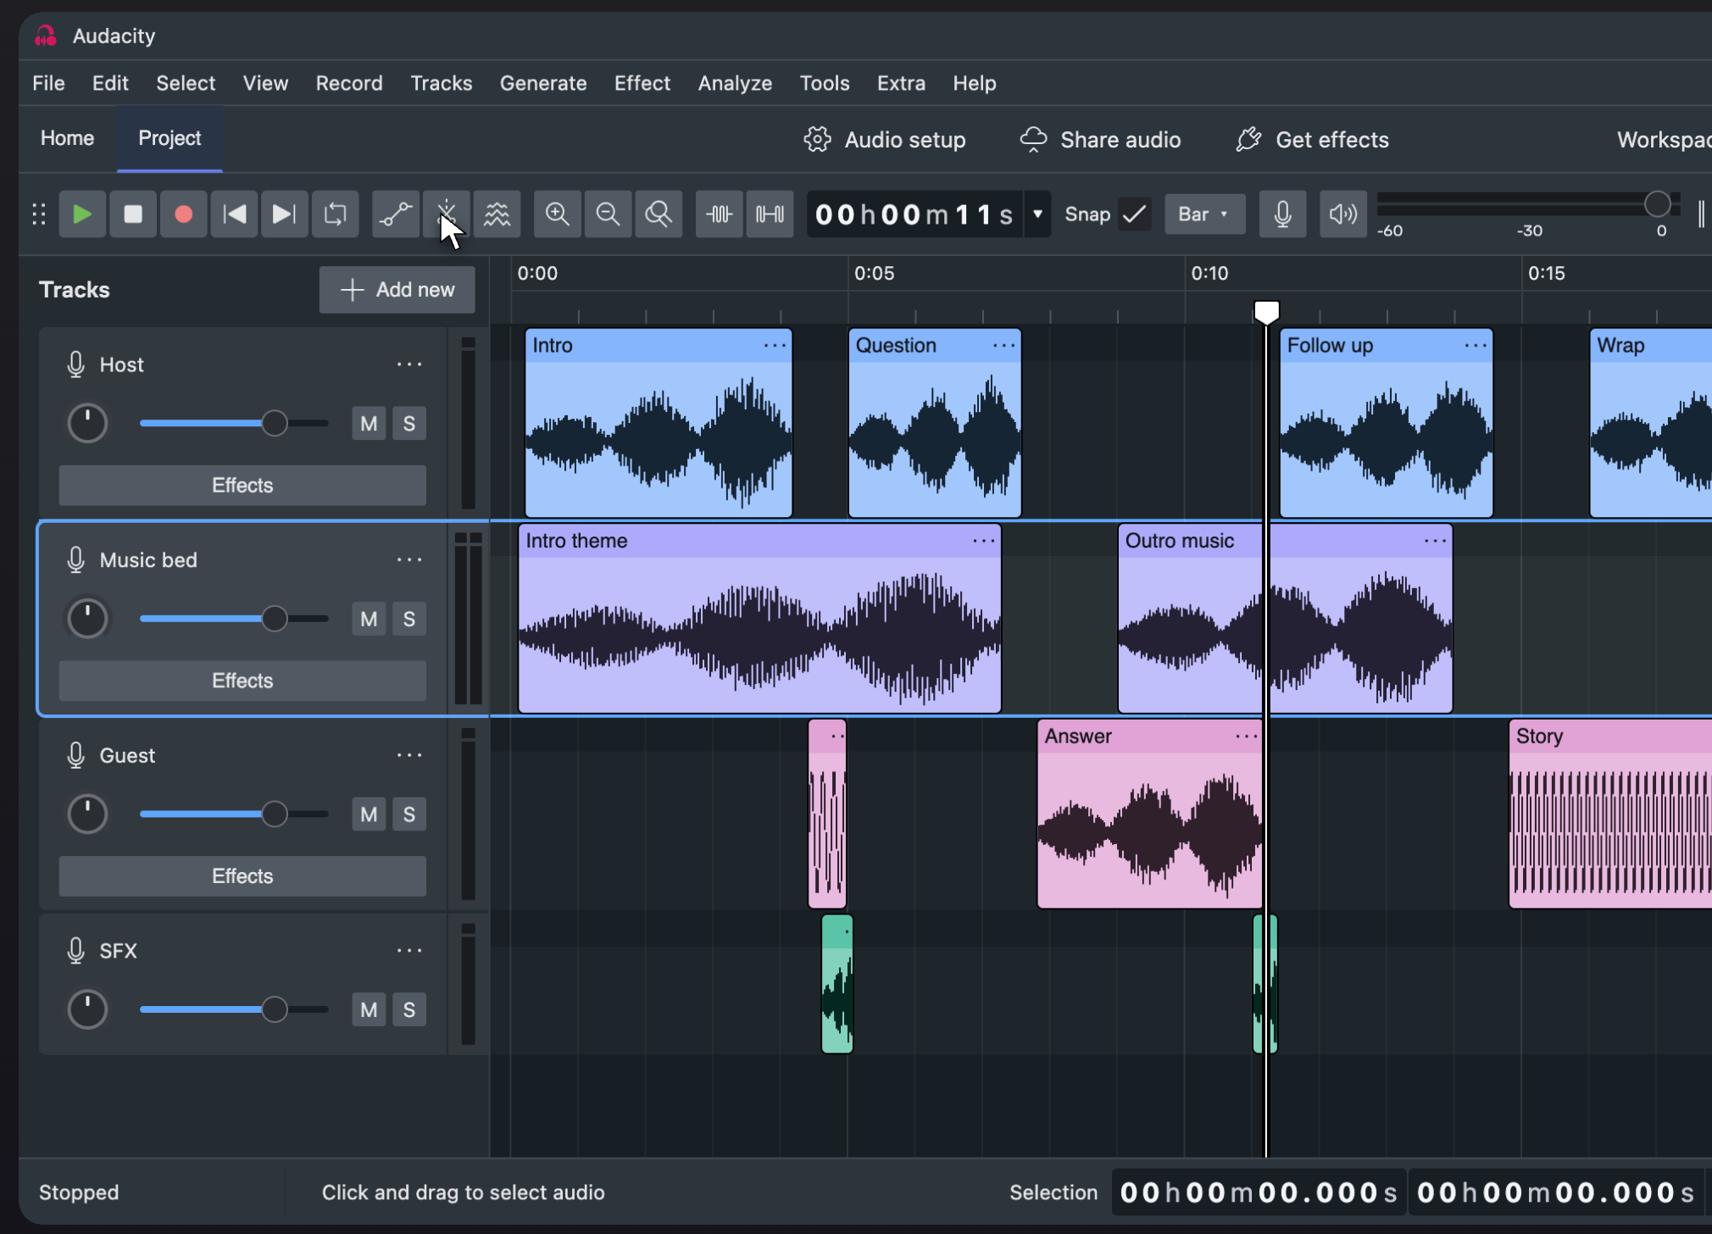The image size is (1712, 1234).
Task: Click the Stop button in transport toolbar
Action: pos(133,214)
